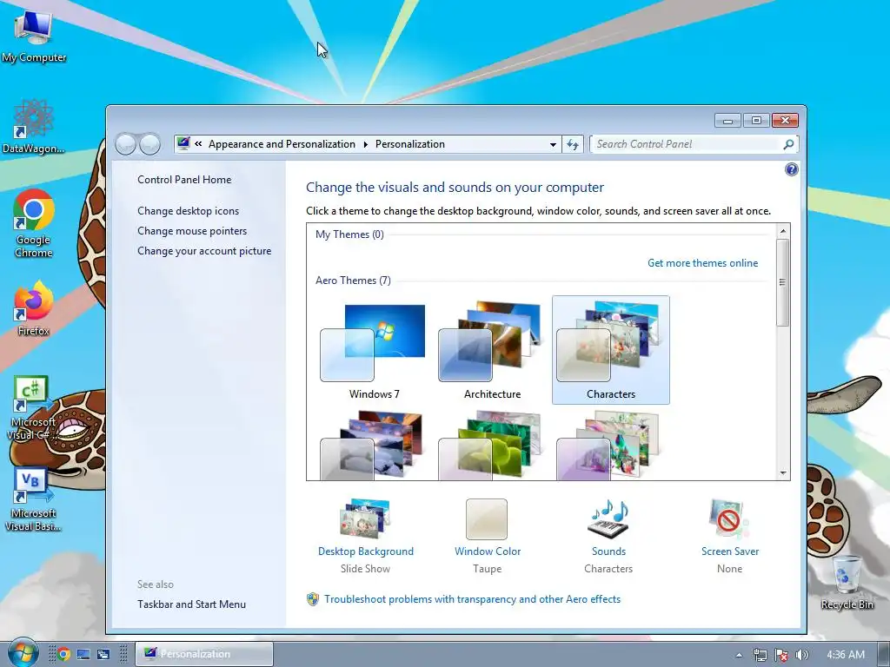Click the volume speaker tray icon
This screenshot has height=667, width=890.
[x=801, y=655]
